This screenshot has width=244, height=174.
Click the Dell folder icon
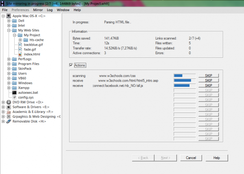(15, 21)
